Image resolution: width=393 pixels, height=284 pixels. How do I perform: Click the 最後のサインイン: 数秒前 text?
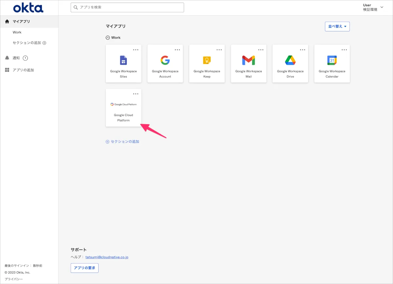(23, 266)
